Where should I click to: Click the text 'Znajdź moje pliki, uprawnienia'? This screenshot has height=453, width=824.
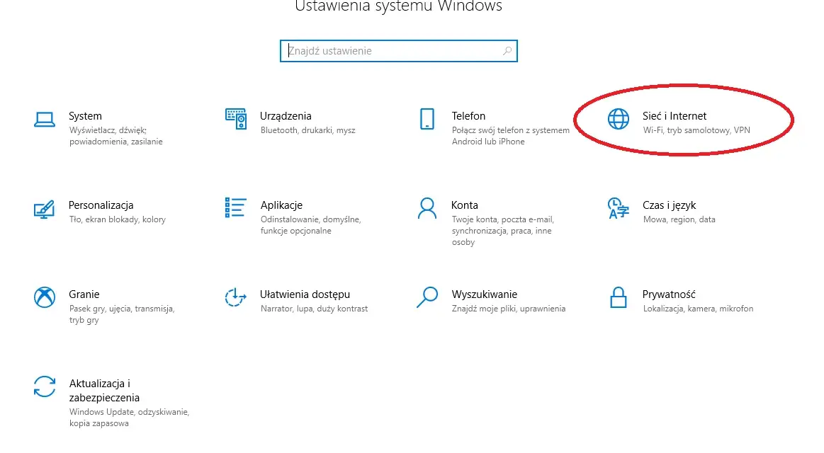[x=509, y=309]
